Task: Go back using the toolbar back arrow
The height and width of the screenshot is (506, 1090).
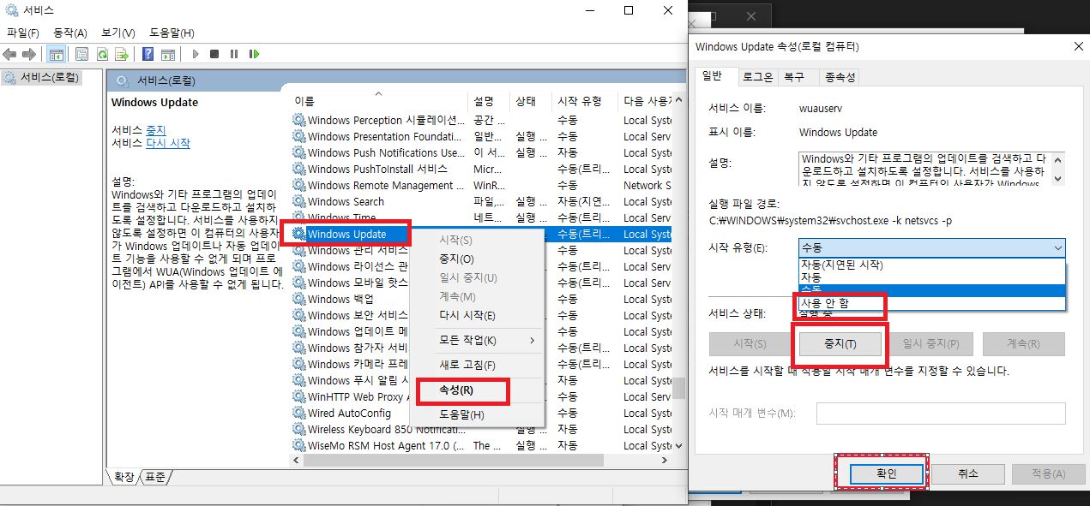Action: coord(10,54)
